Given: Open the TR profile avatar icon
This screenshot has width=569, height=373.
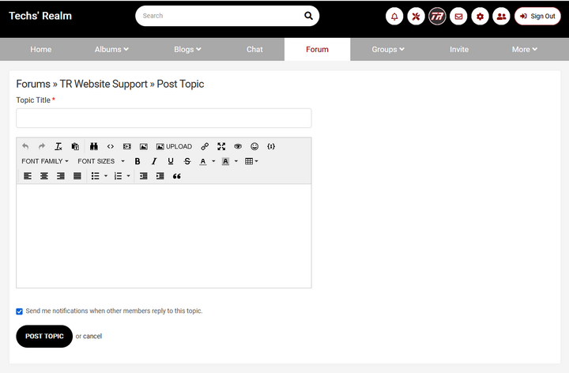Looking at the screenshot, I should coord(437,17).
